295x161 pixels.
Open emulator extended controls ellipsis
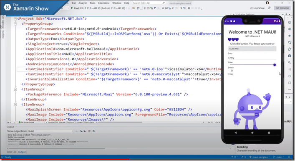pyautogui.click(x=289, y=89)
